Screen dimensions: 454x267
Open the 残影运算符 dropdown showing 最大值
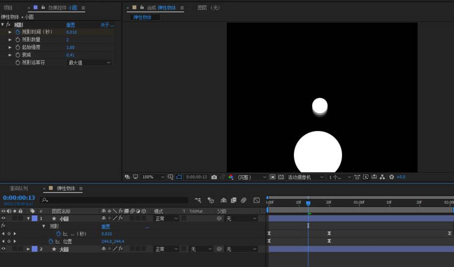pyautogui.click(x=89, y=63)
